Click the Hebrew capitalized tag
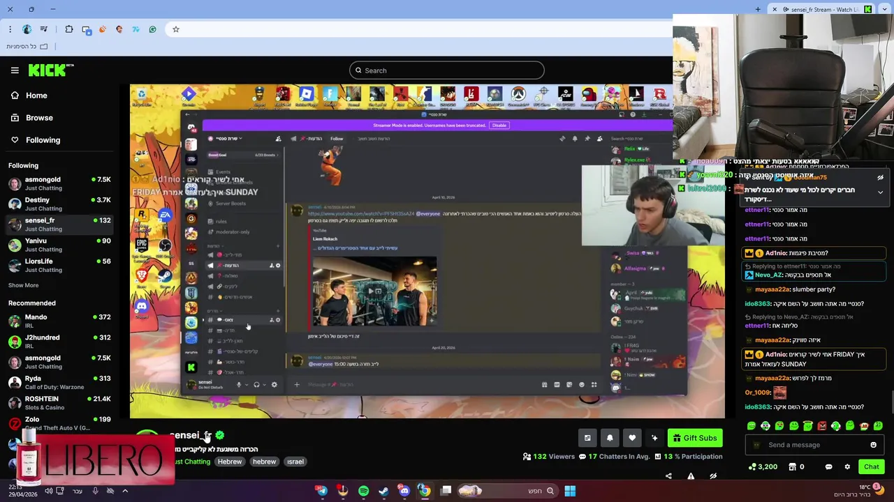894x502 pixels. coord(230,462)
